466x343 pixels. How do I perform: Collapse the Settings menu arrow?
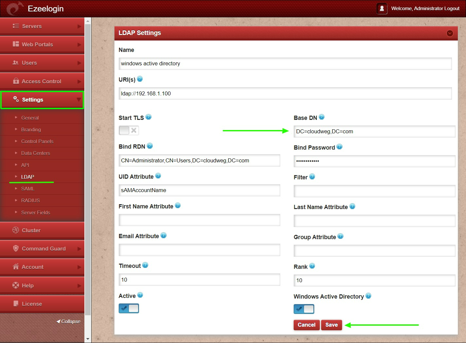point(79,100)
